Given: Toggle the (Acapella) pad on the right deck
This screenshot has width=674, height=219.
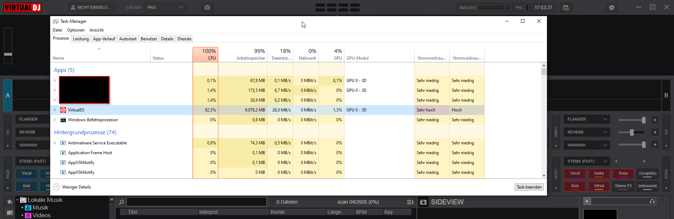Looking at the screenshot, I should [648, 174].
